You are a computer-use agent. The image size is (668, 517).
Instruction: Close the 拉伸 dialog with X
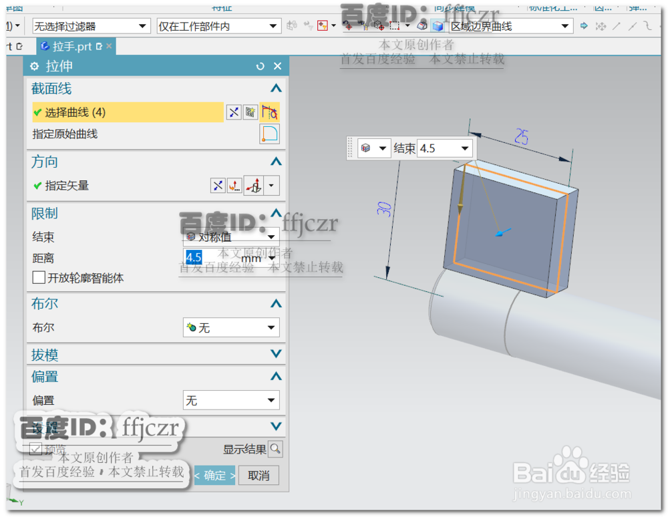[277, 66]
